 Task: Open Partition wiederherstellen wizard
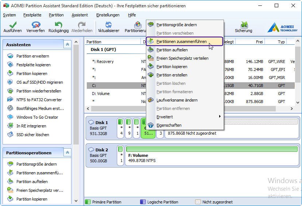[39, 91]
